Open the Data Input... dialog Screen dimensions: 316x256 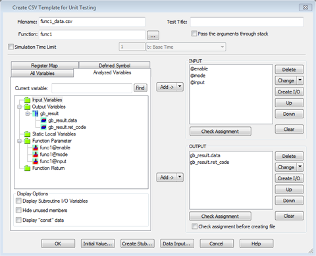[x=177, y=243]
